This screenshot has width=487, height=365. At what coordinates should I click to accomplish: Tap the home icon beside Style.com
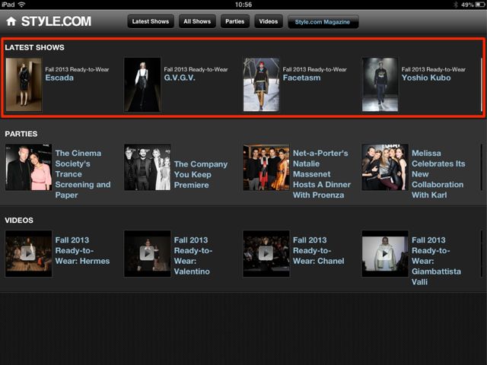click(x=11, y=21)
